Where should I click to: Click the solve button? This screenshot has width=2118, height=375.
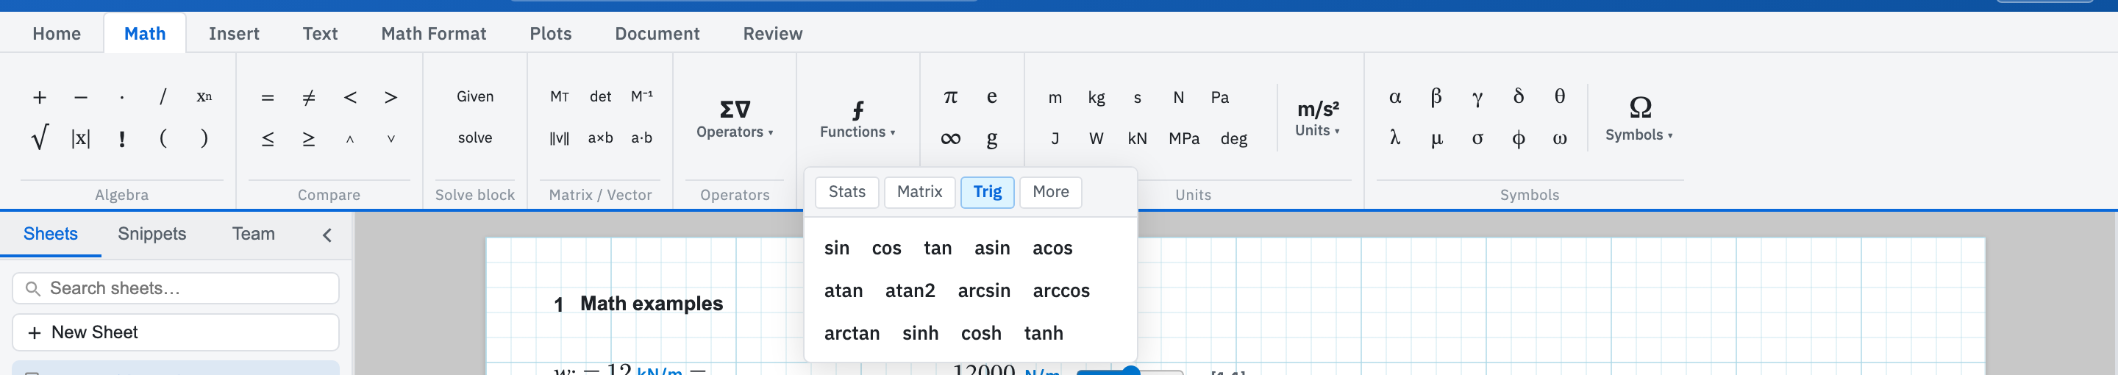475,138
